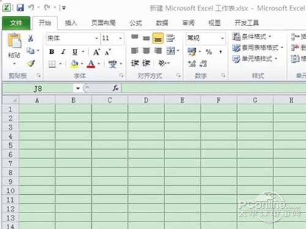The width and height of the screenshot is (306, 229).
Task: Toggle align text right
Action: point(158,51)
